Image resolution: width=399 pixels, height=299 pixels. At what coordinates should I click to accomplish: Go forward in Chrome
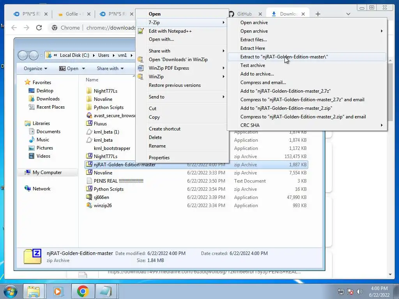(x=26, y=28)
